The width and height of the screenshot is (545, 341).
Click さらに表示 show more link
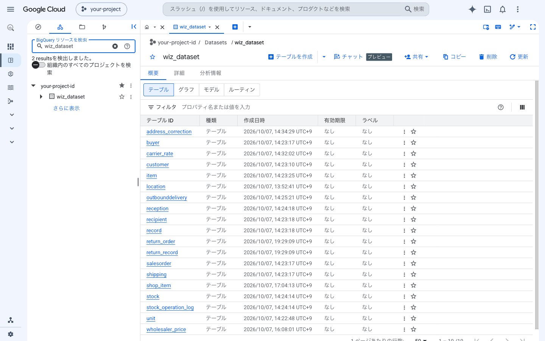66,108
